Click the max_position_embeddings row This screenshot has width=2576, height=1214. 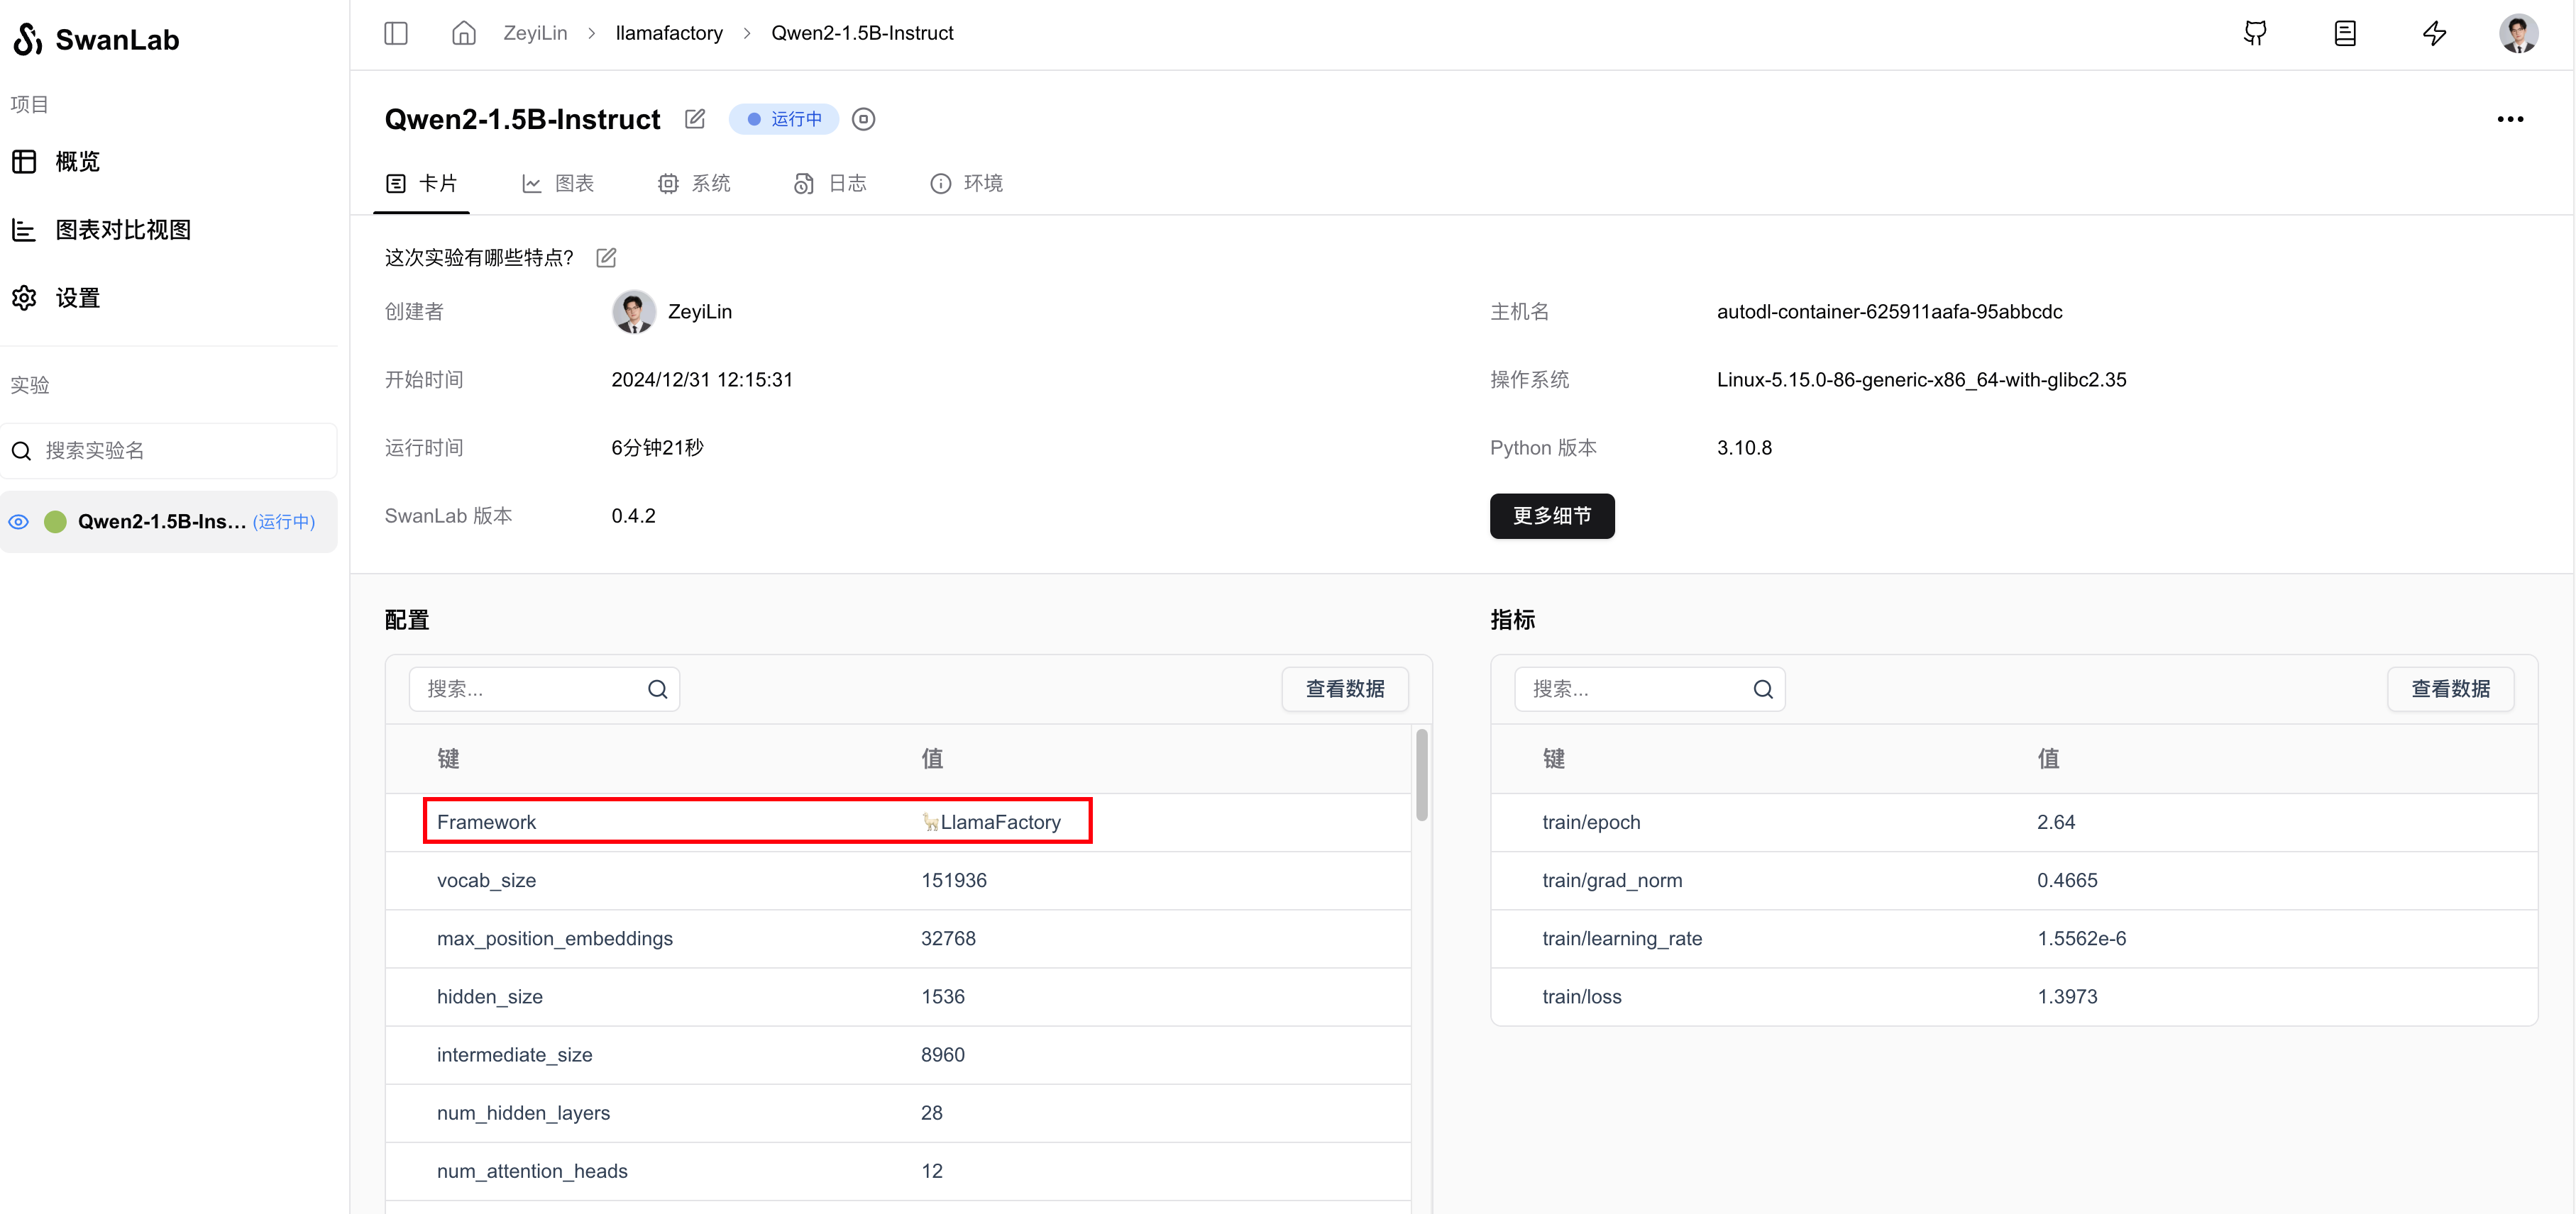tap(898, 938)
